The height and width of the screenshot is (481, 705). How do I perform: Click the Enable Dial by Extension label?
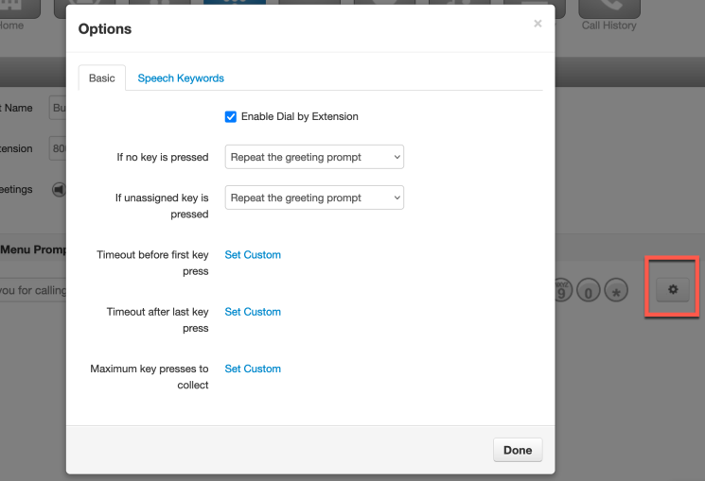[300, 117]
